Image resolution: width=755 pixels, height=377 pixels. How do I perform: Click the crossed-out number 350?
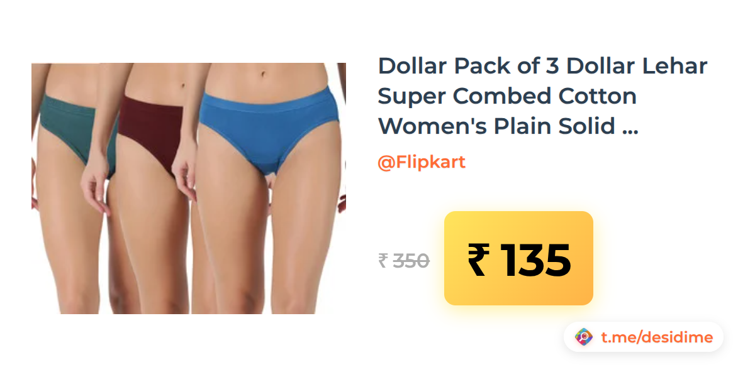click(x=411, y=260)
